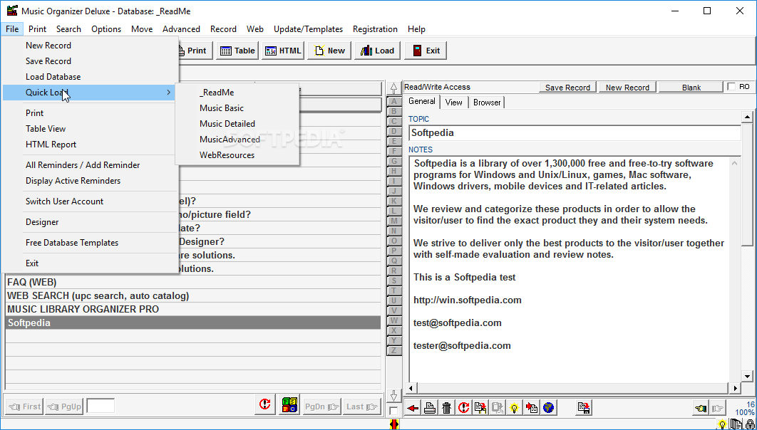Jump to letter S in the alphabet index
This screenshot has width=757, height=430.
pyautogui.click(x=394, y=280)
